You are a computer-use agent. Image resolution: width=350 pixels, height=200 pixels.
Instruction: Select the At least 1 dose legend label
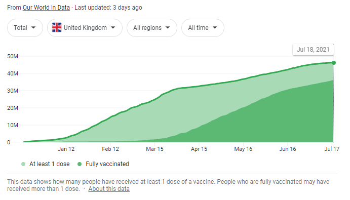pyautogui.click(x=50, y=164)
